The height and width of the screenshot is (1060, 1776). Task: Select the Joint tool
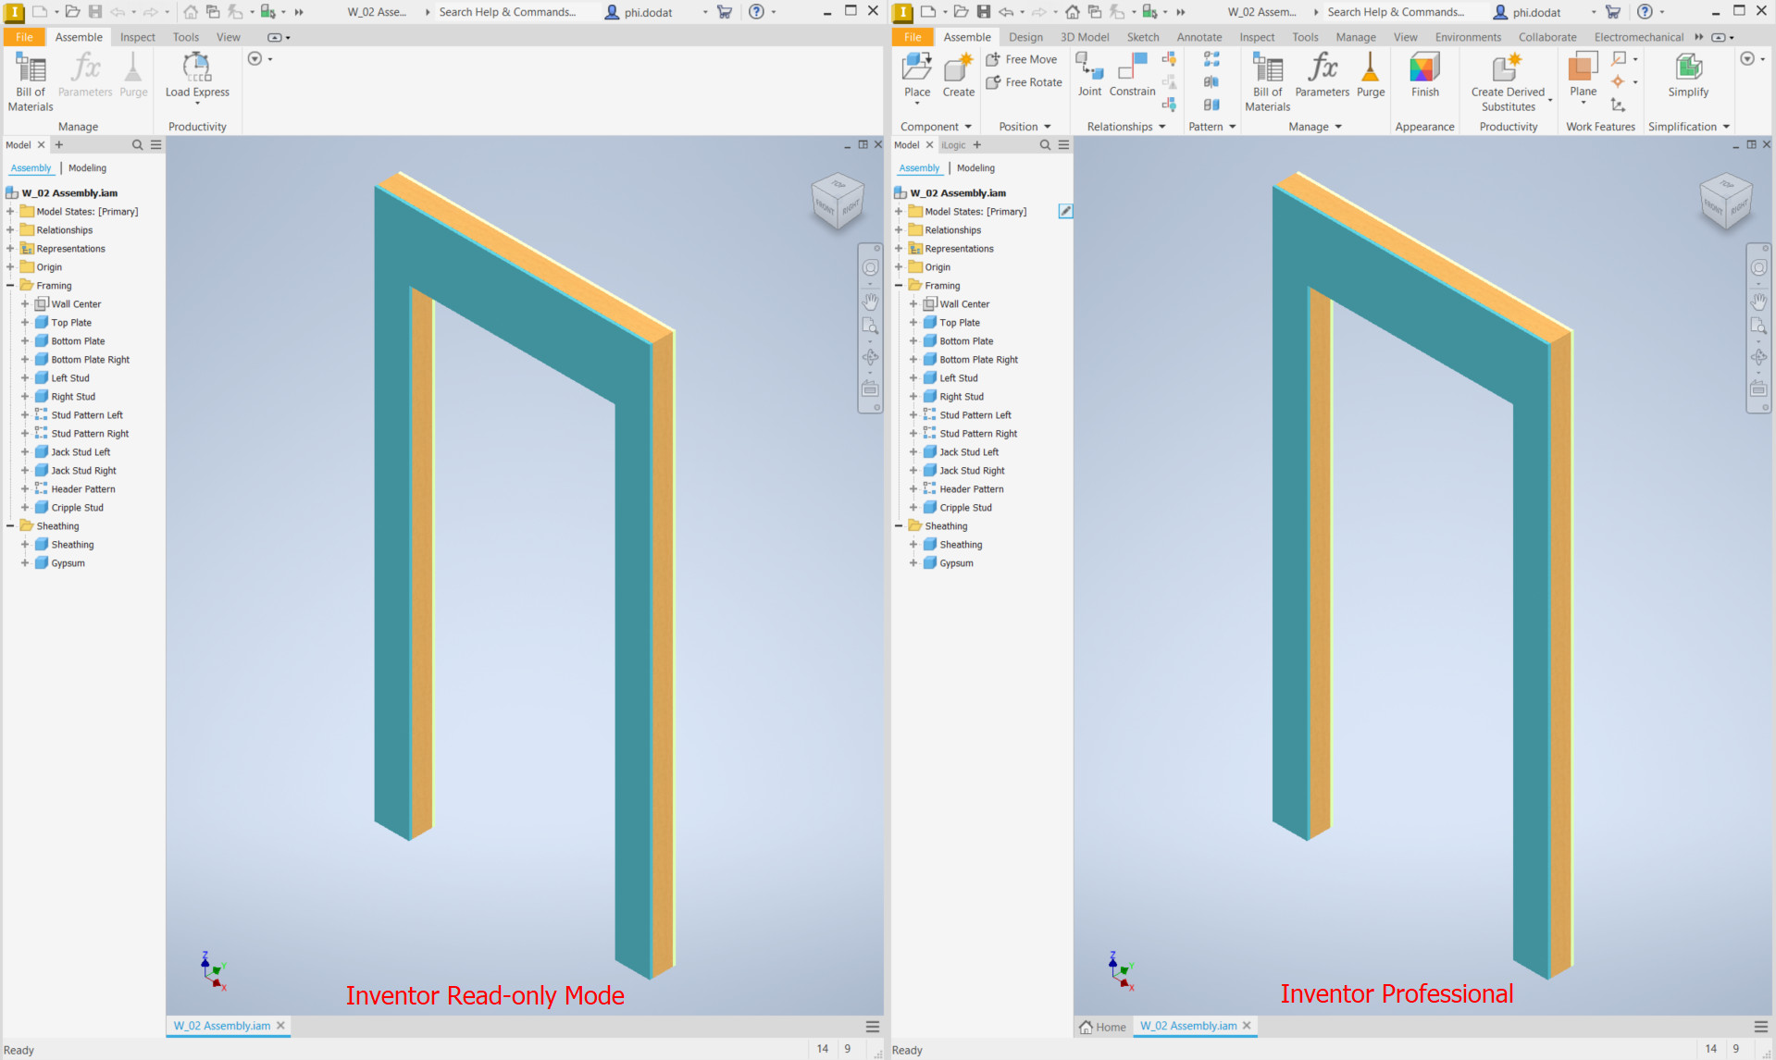pyautogui.click(x=1089, y=75)
